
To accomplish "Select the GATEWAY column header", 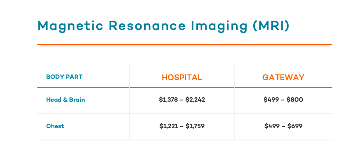I will (283, 77).
